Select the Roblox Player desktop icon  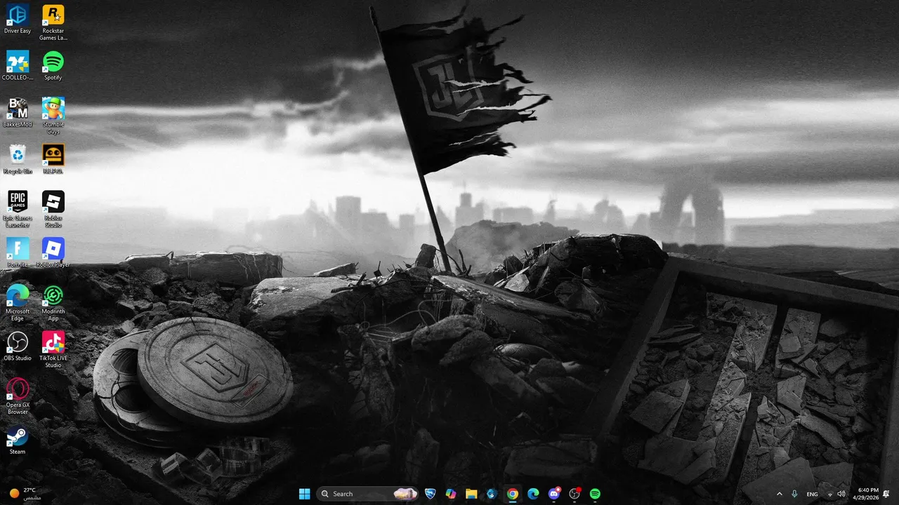click(x=53, y=252)
